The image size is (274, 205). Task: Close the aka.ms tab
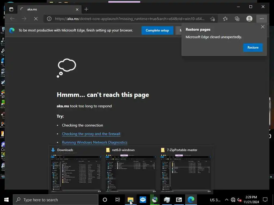click(x=77, y=9)
